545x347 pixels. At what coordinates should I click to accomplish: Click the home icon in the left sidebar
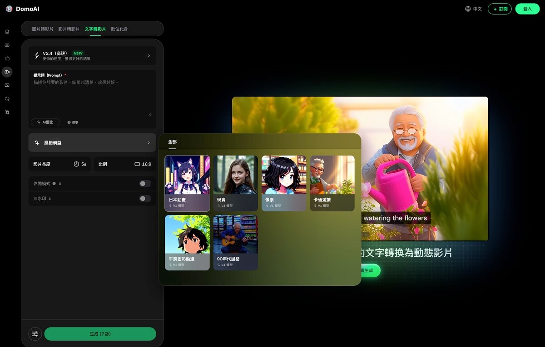pos(7,32)
